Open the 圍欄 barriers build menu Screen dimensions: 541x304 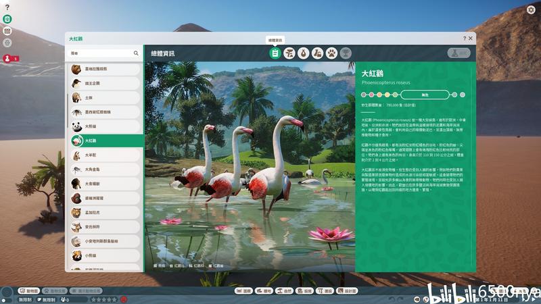pos(243,291)
